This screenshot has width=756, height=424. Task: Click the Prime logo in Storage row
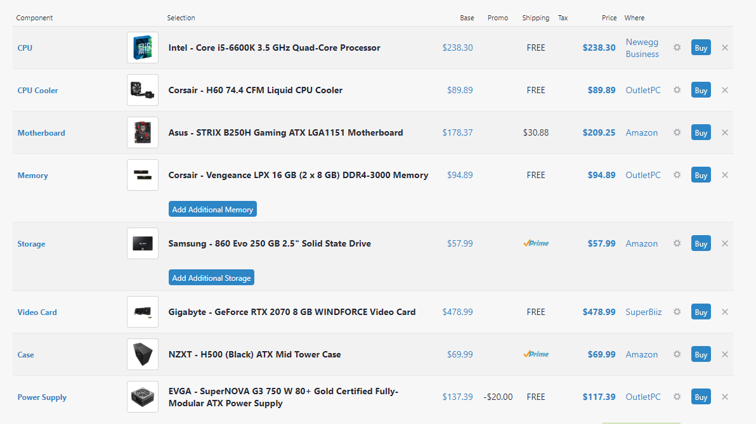point(536,243)
